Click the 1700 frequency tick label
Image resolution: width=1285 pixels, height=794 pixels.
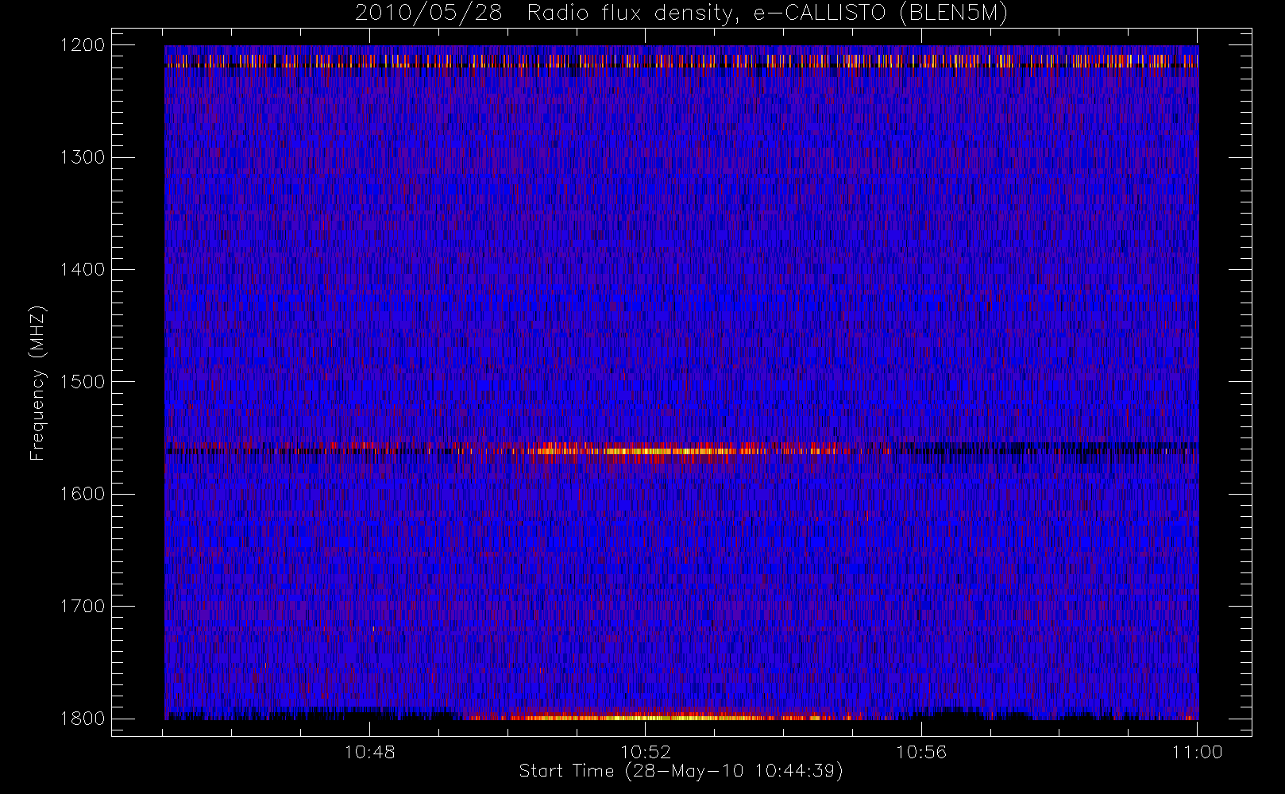tap(83, 607)
